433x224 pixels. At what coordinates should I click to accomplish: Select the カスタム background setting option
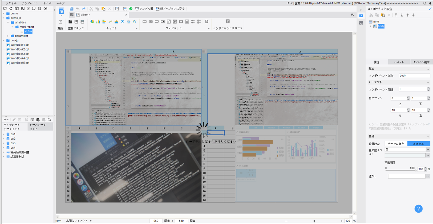tap(419, 144)
